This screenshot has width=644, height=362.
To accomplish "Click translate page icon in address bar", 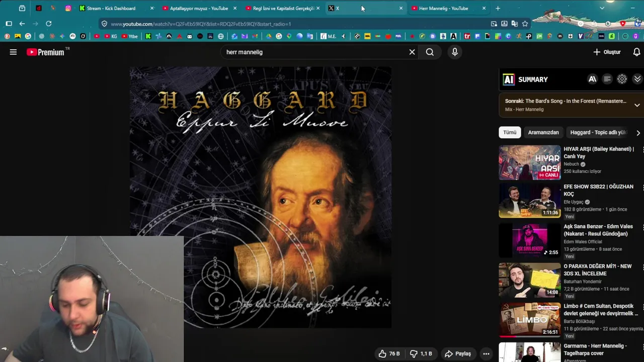I will coord(514,24).
